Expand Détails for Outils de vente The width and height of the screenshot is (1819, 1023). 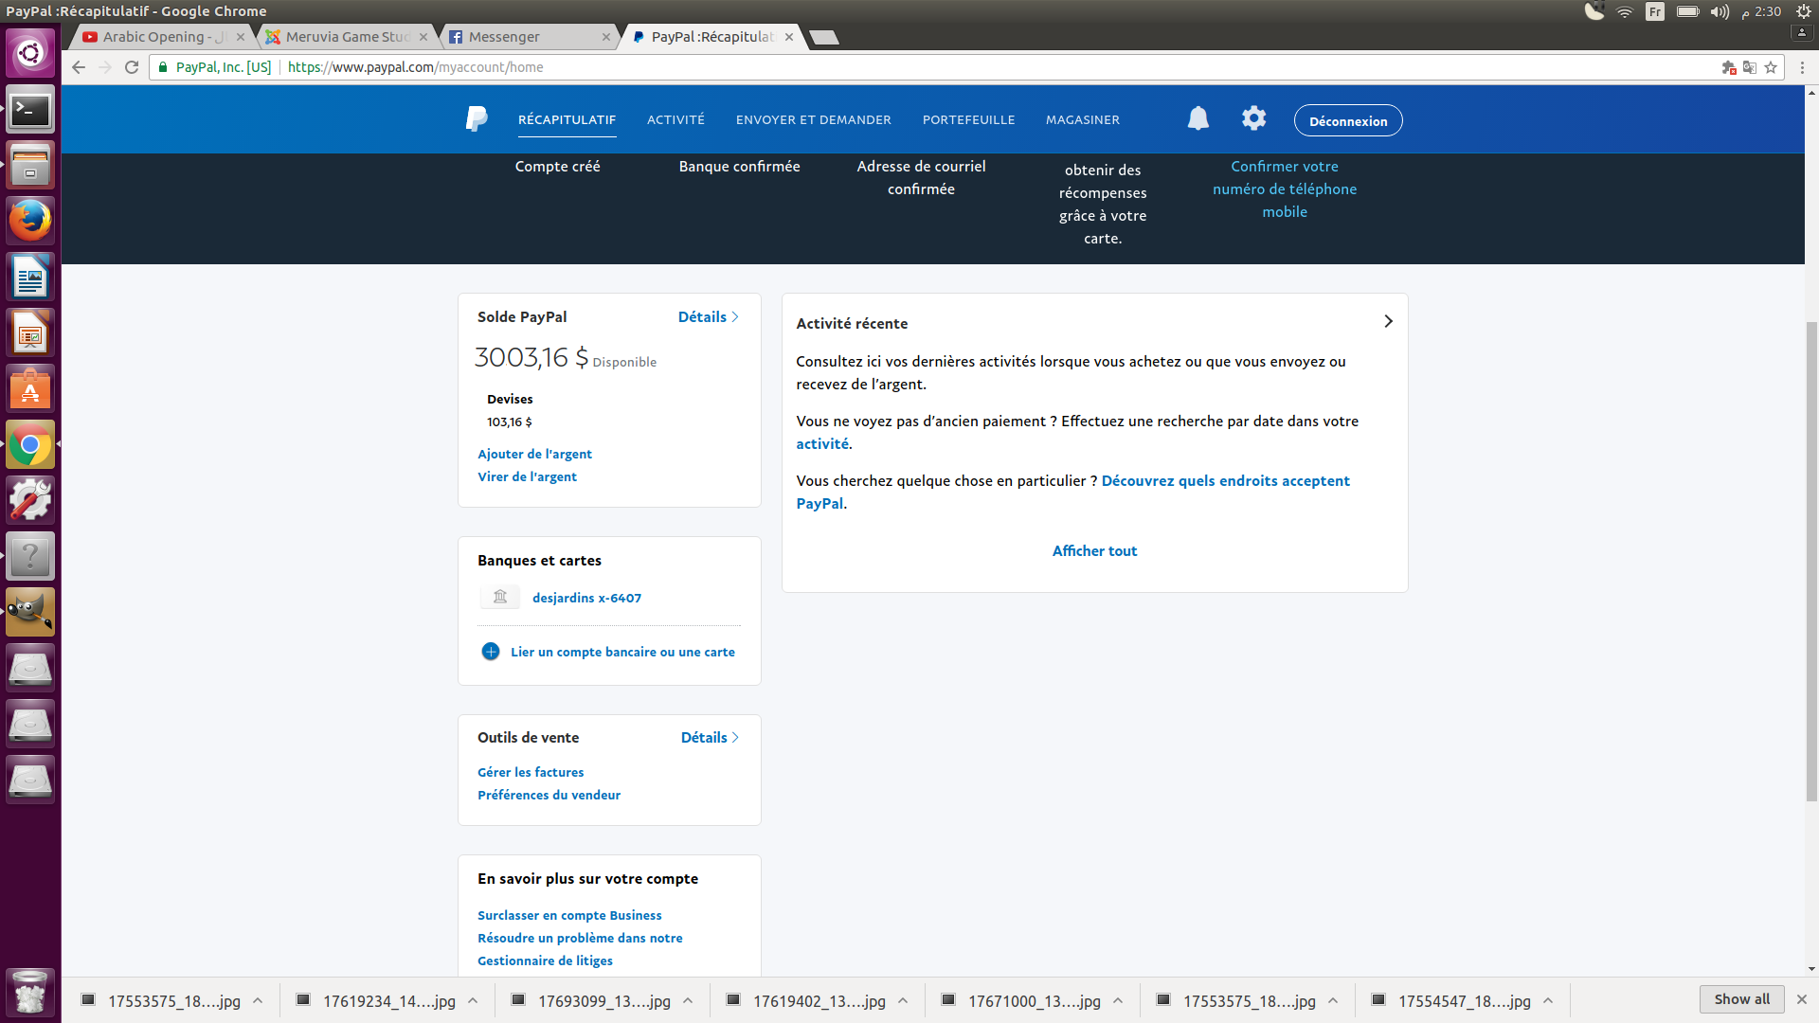(x=710, y=738)
